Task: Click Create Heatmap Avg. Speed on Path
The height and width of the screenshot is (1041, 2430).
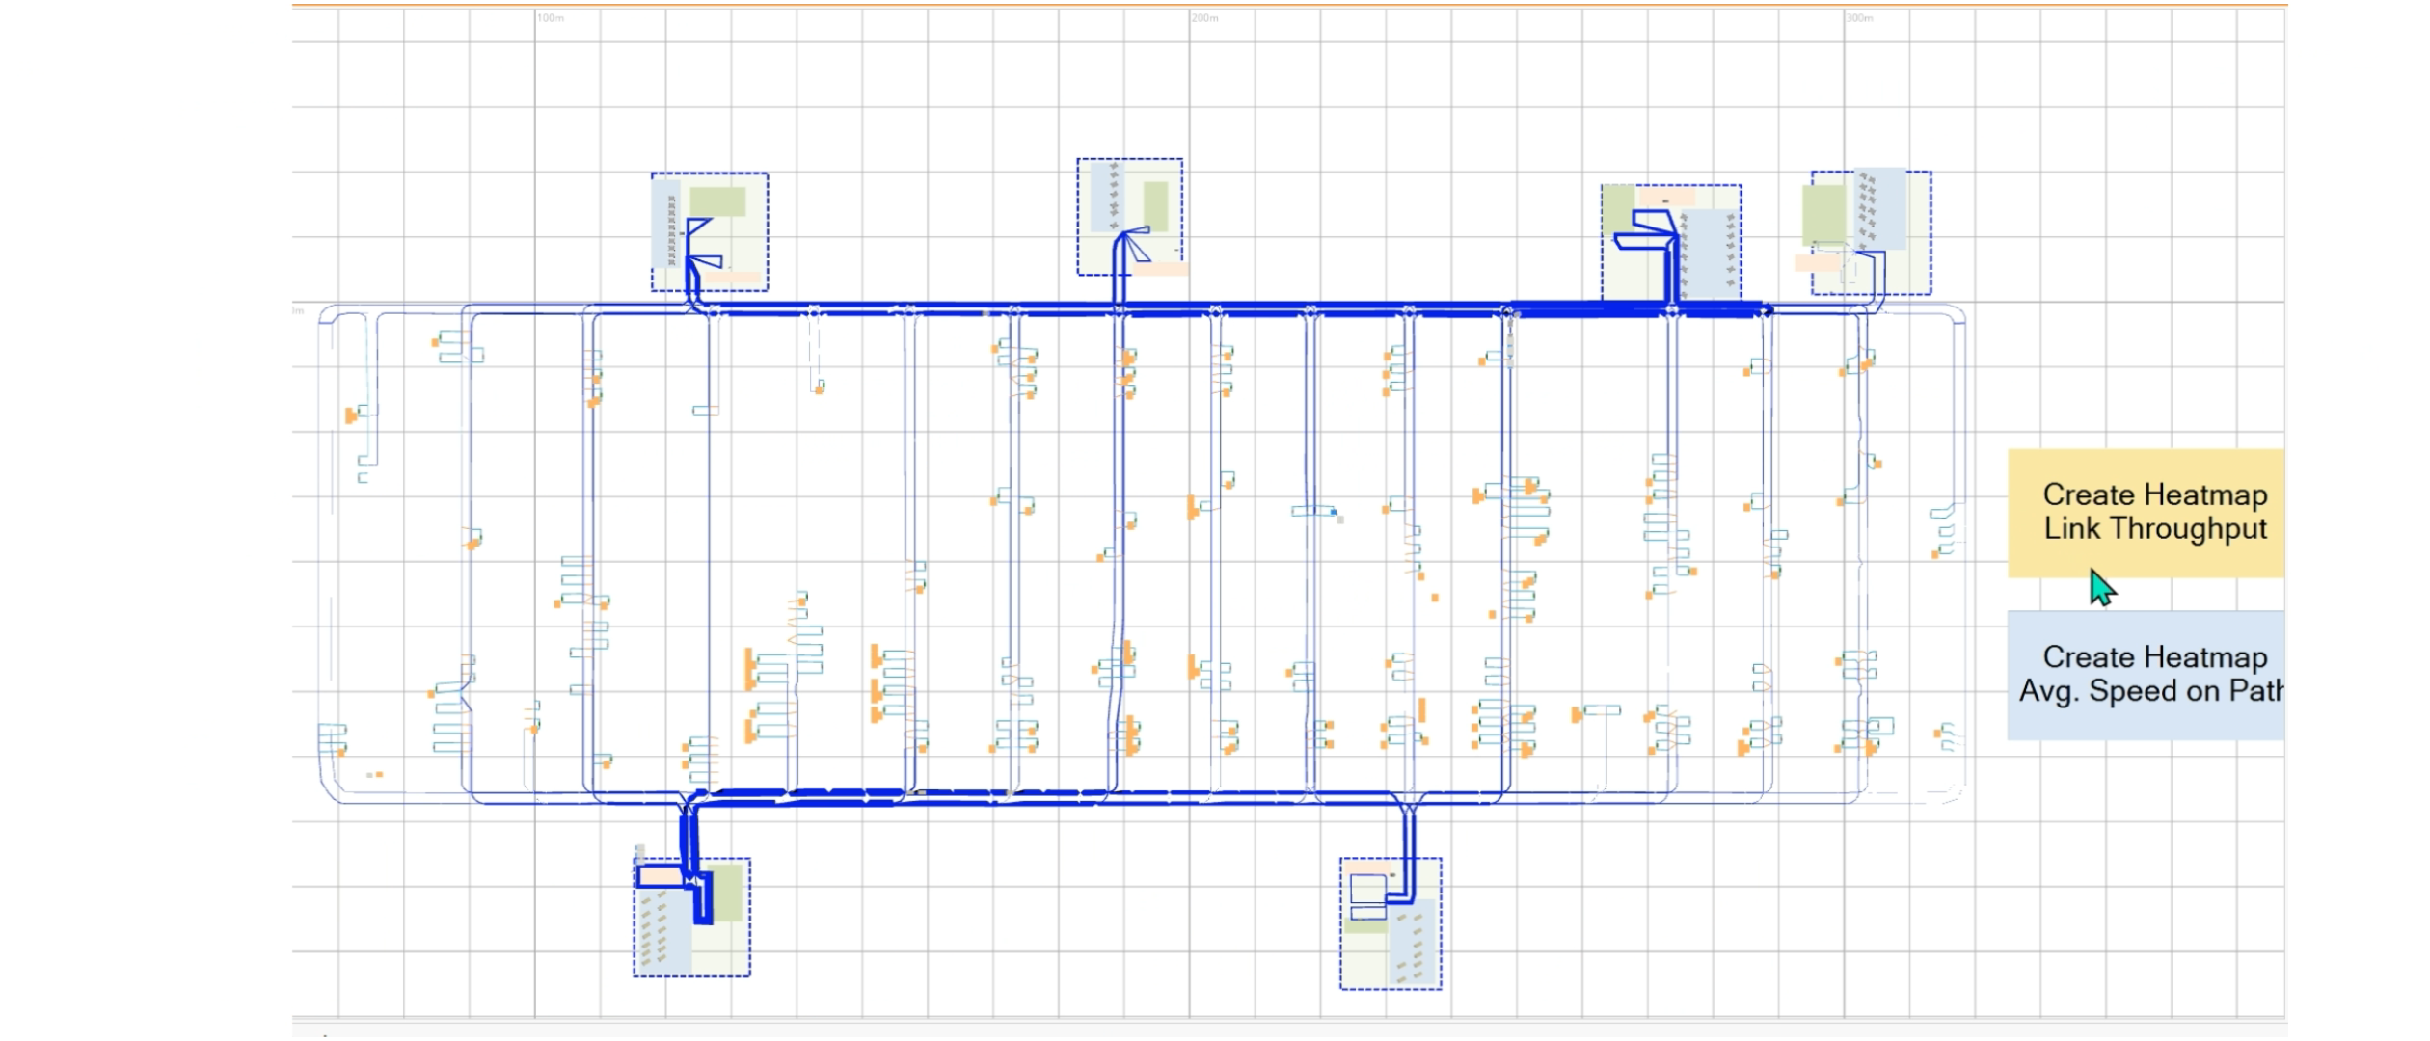Action: click(2146, 675)
